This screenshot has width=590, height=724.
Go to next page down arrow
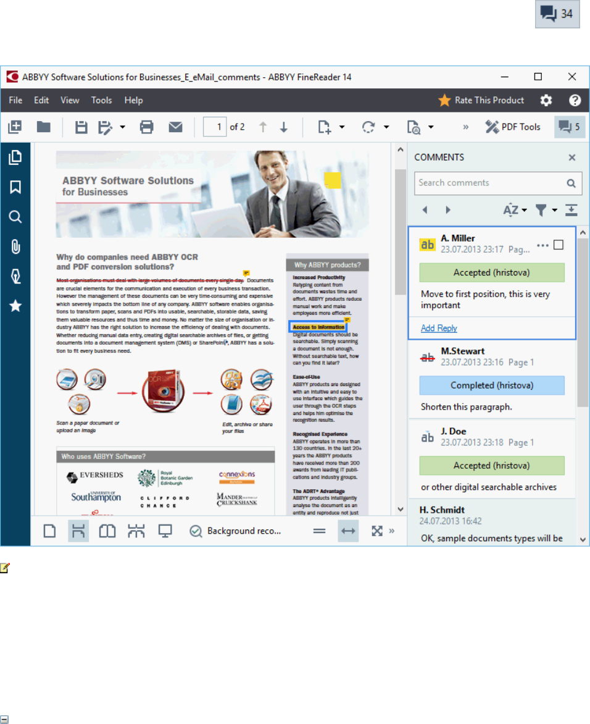[284, 127]
